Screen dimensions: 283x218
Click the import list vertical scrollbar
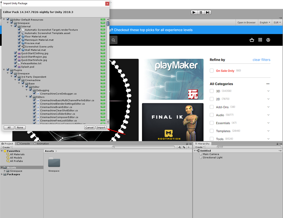pos(108,71)
